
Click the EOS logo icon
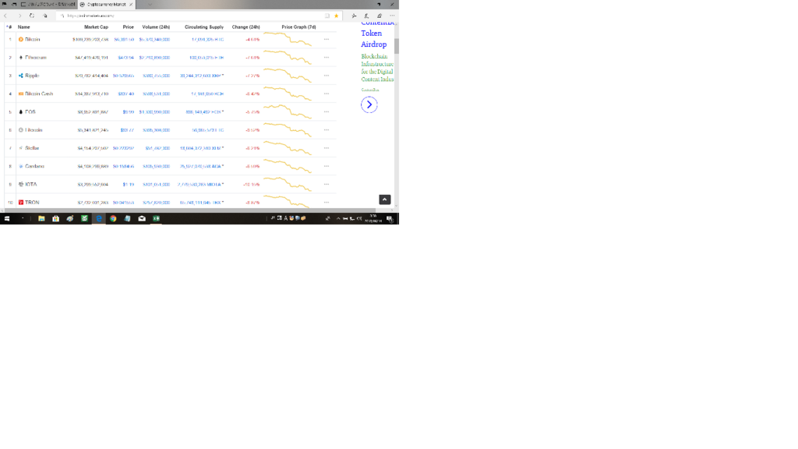[x=21, y=112]
